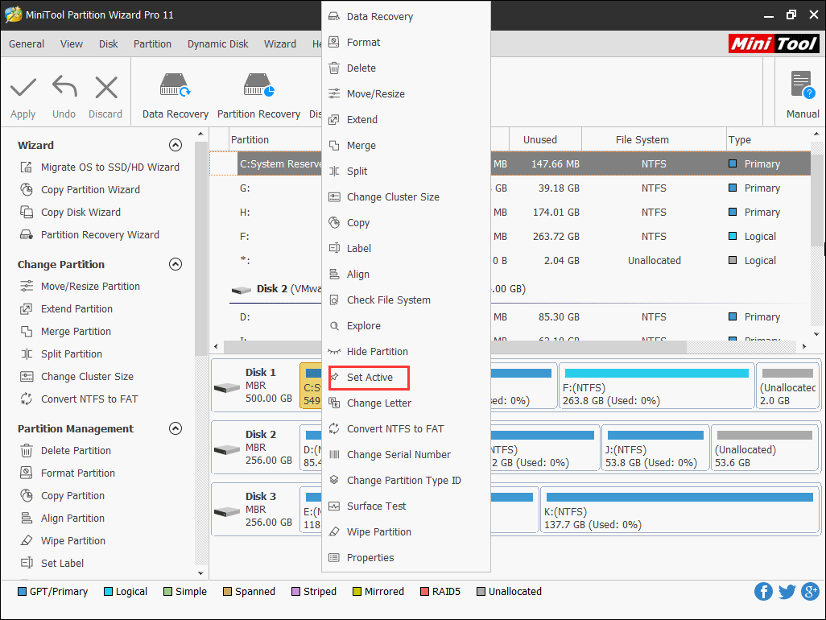Choose Extend Partition in sidebar
This screenshot has width=826, height=620.
coord(66,309)
